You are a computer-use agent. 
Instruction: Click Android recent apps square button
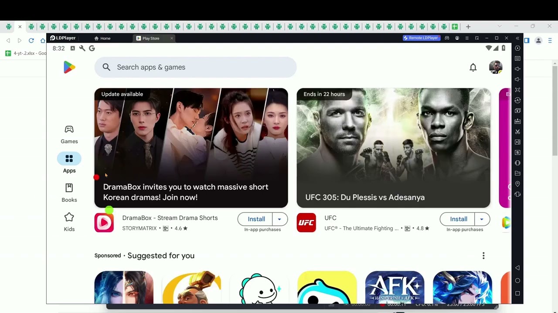tap(517, 293)
